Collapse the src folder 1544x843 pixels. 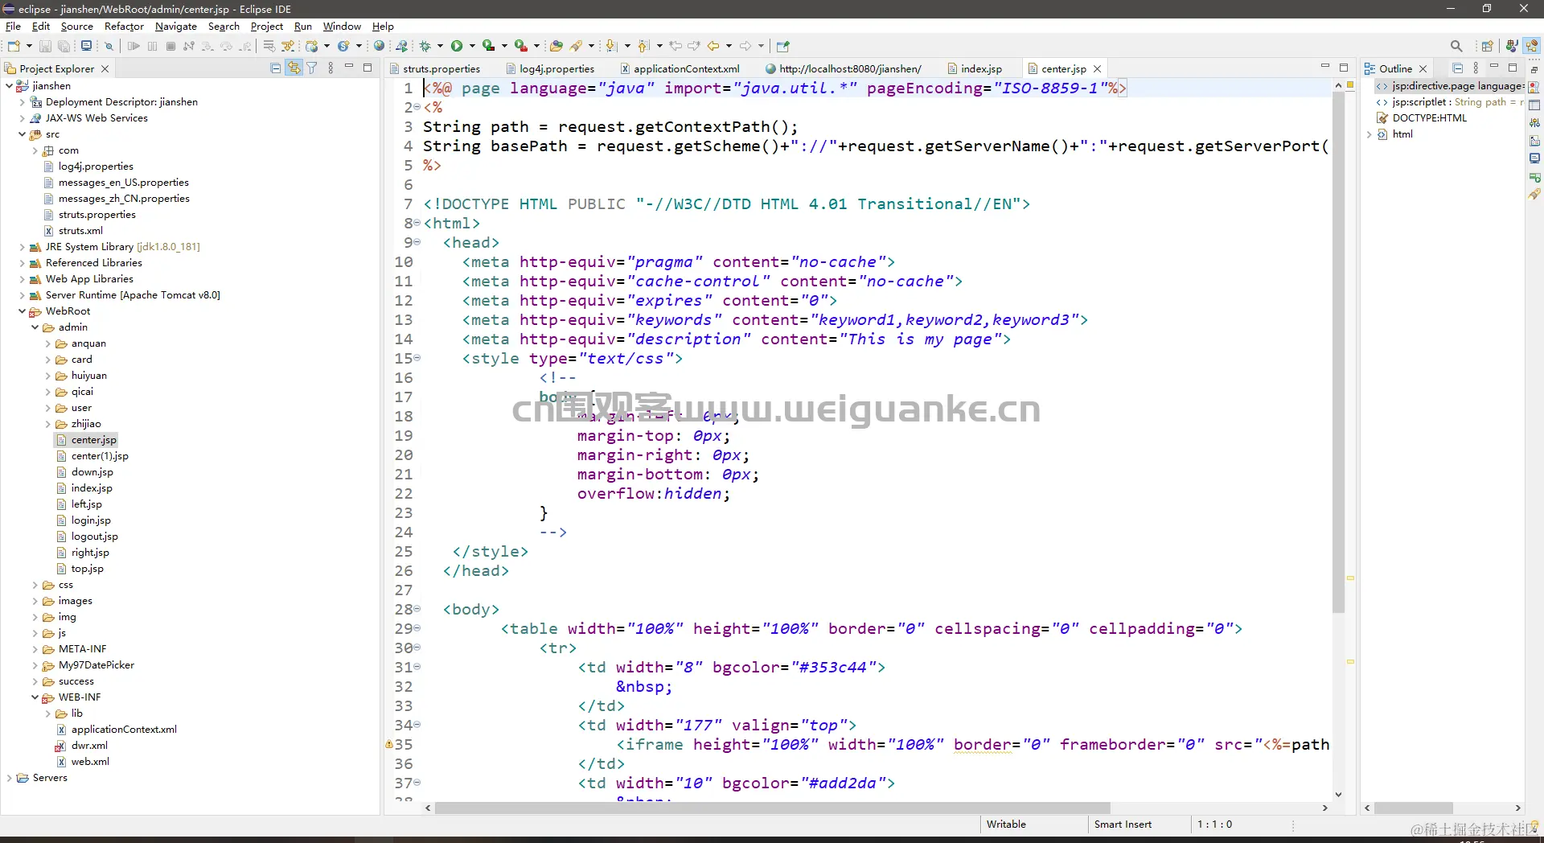coord(22,134)
